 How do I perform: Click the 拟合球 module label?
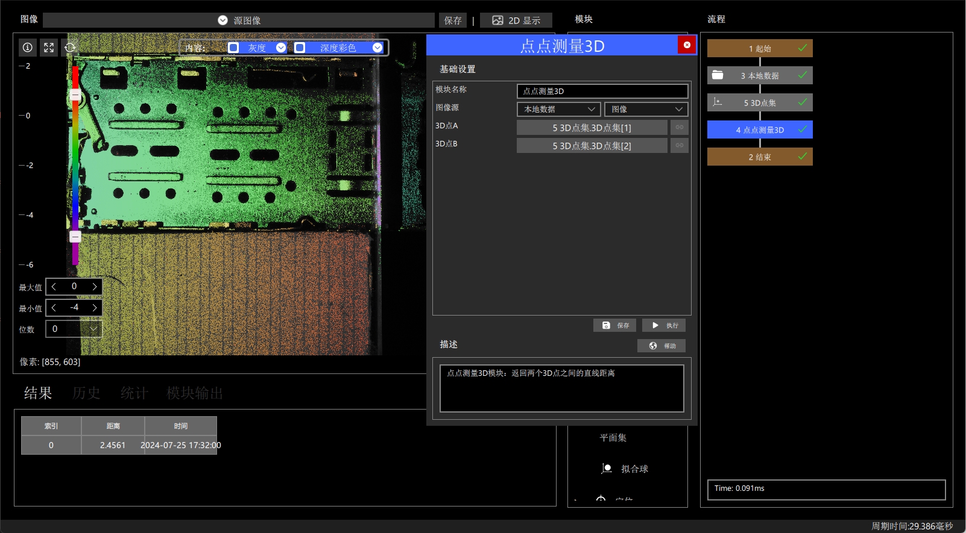click(634, 469)
